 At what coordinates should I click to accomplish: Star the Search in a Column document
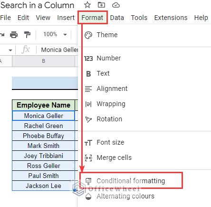point(87,5)
